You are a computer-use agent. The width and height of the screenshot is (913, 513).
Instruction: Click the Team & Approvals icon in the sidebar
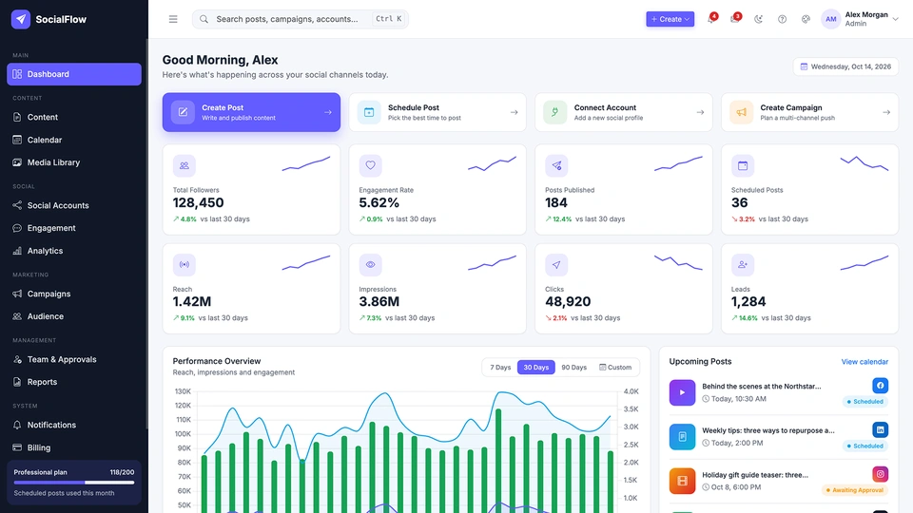pyautogui.click(x=17, y=359)
